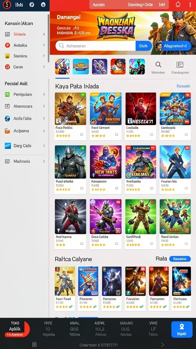Select the yellow Sianoins sidebar icon
The width and height of the screenshot is (196, 349).
point(7,56)
